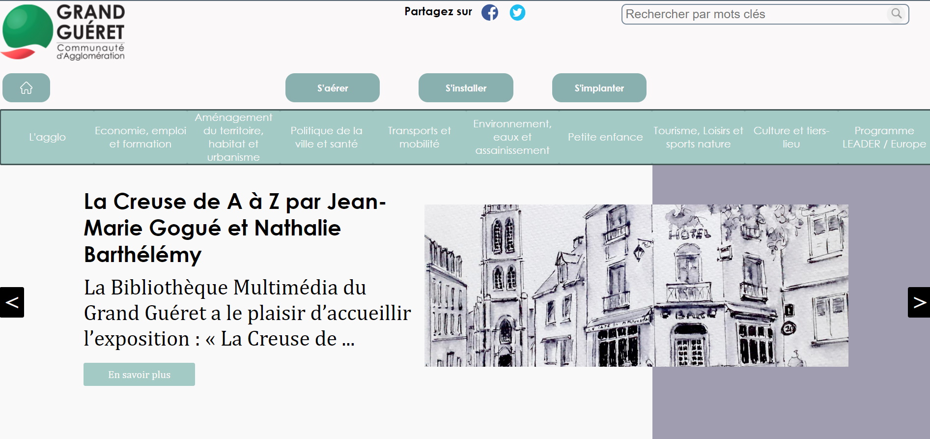The width and height of the screenshot is (930, 439).
Task: Open the La Creuse de A à Z headline
Action: [x=235, y=228]
